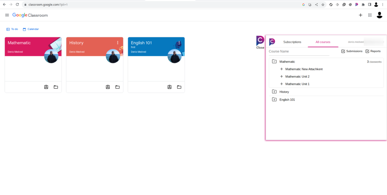Open the Calendar link
Image resolution: width=387 pixels, height=195 pixels.
[x=31, y=29]
